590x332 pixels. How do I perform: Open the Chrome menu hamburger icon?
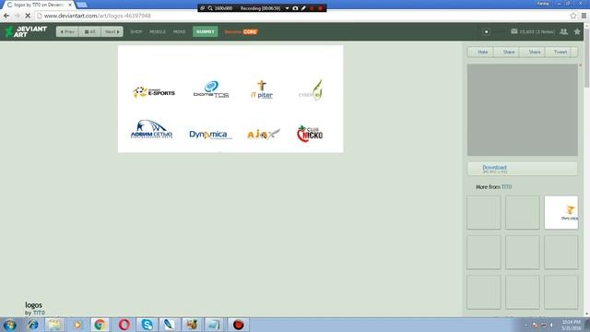click(x=584, y=16)
